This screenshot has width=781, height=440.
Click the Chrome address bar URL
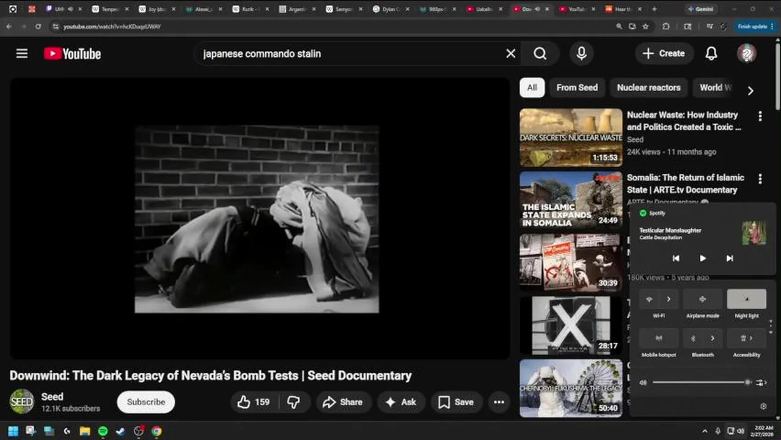pyautogui.click(x=112, y=26)
